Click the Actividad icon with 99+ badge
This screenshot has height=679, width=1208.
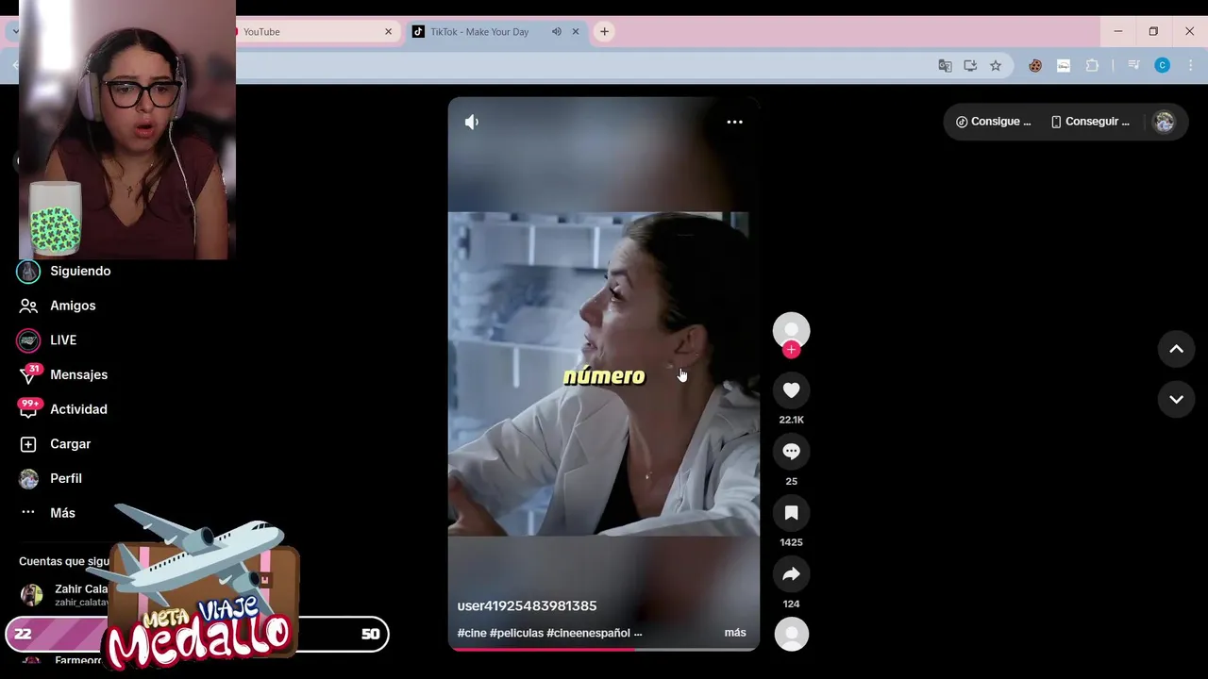pyautogui.click(x=29, y=408)
